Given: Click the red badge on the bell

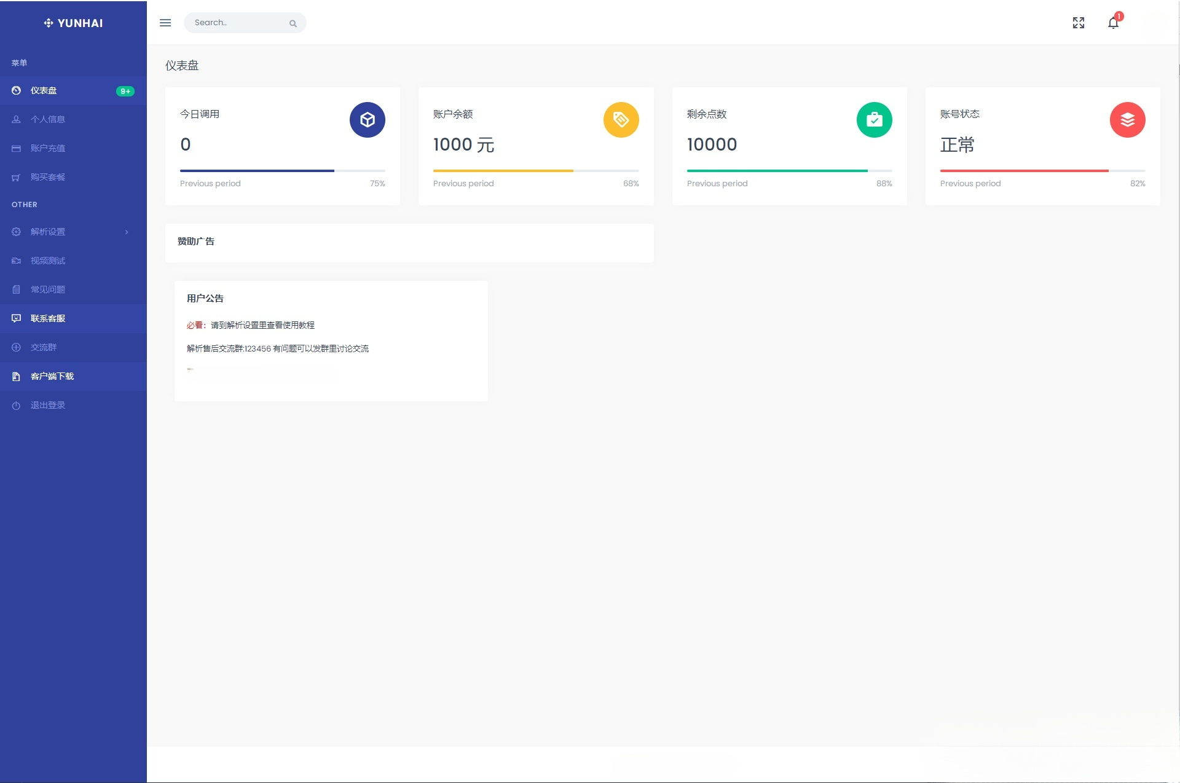Looking at the screenshot, I should pos(1119,16).
